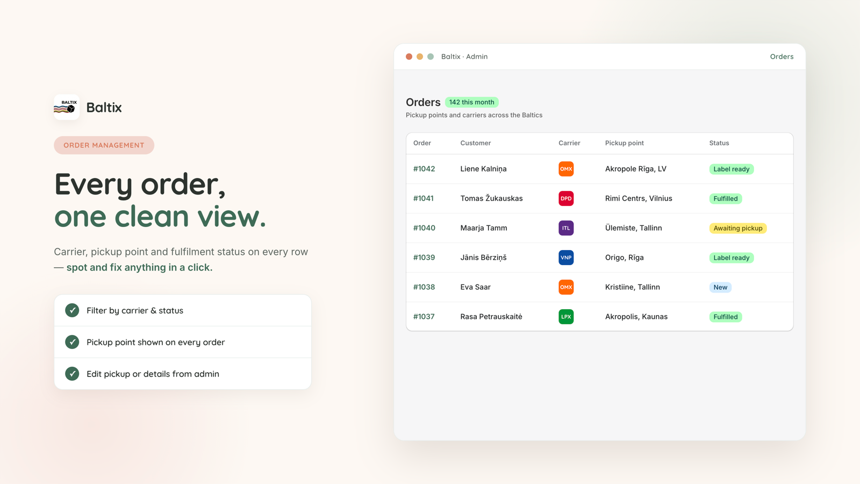Click the Baltix logo icon
Image resolution: width=860 pixels, height=484 pixels.
coord(67,107)
